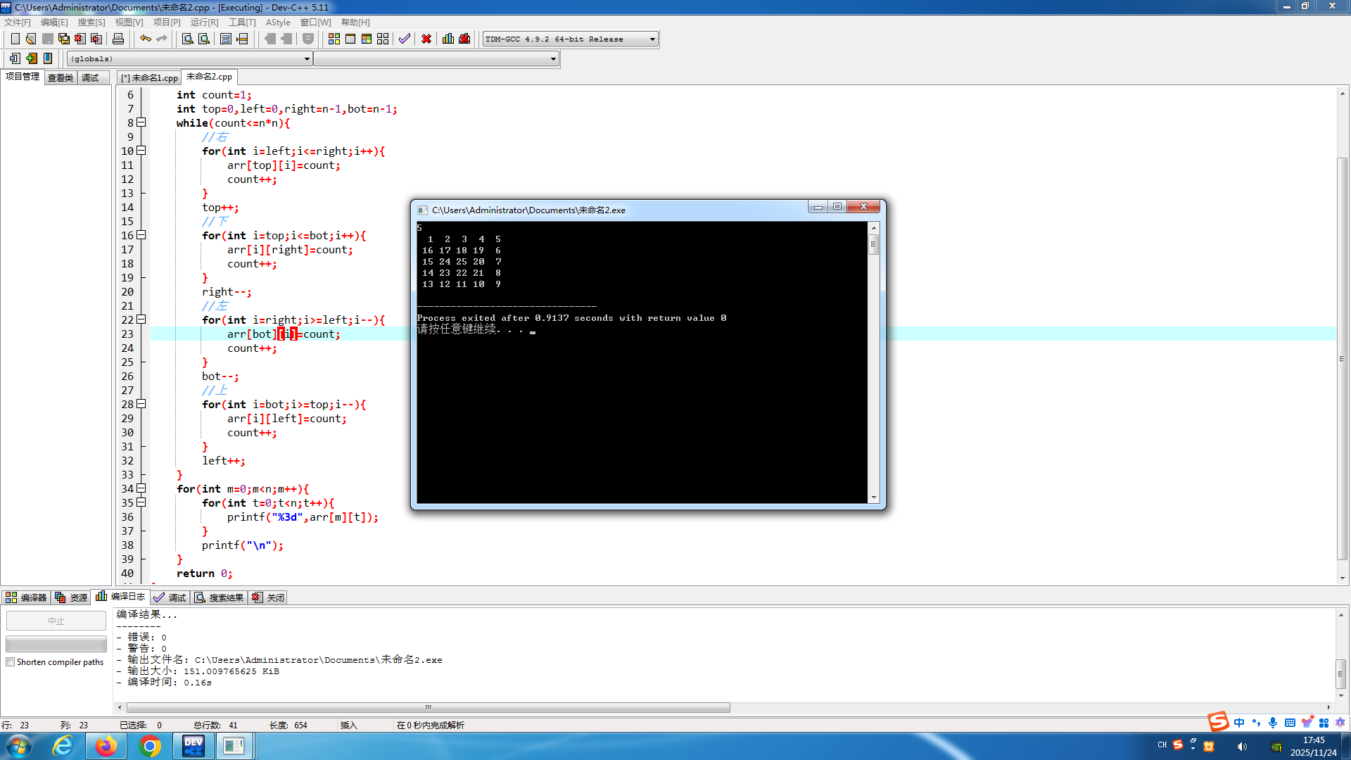Click the Print icon in toolbar
The width and height of the screenshot is (1351, 760).
(x=118, y=39)
